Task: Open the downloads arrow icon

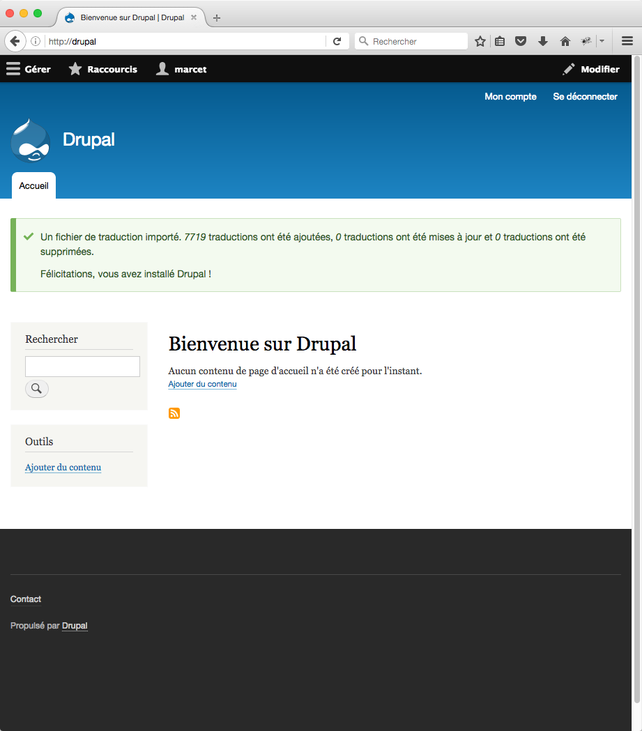Action: coord(543,42)
